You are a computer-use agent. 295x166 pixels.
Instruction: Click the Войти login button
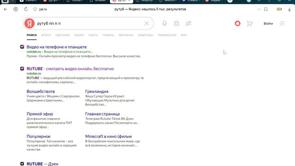pos(268,24)
